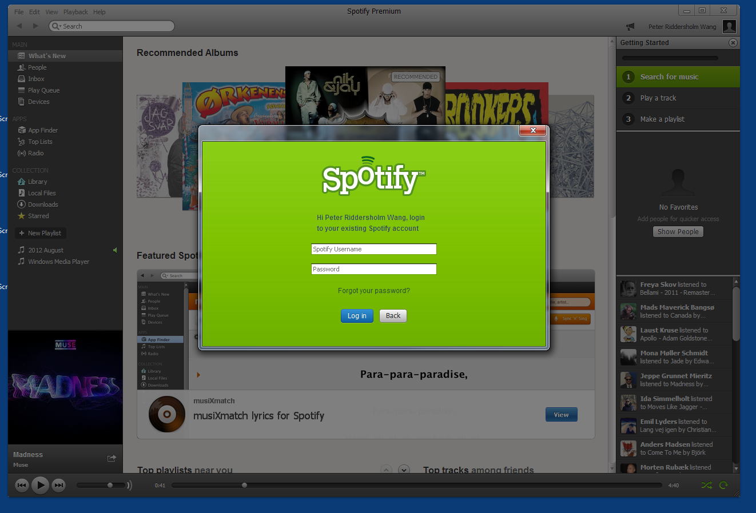Open What's New in the sidebar
This screenshot has width=756, height=513.
point(65,56)
